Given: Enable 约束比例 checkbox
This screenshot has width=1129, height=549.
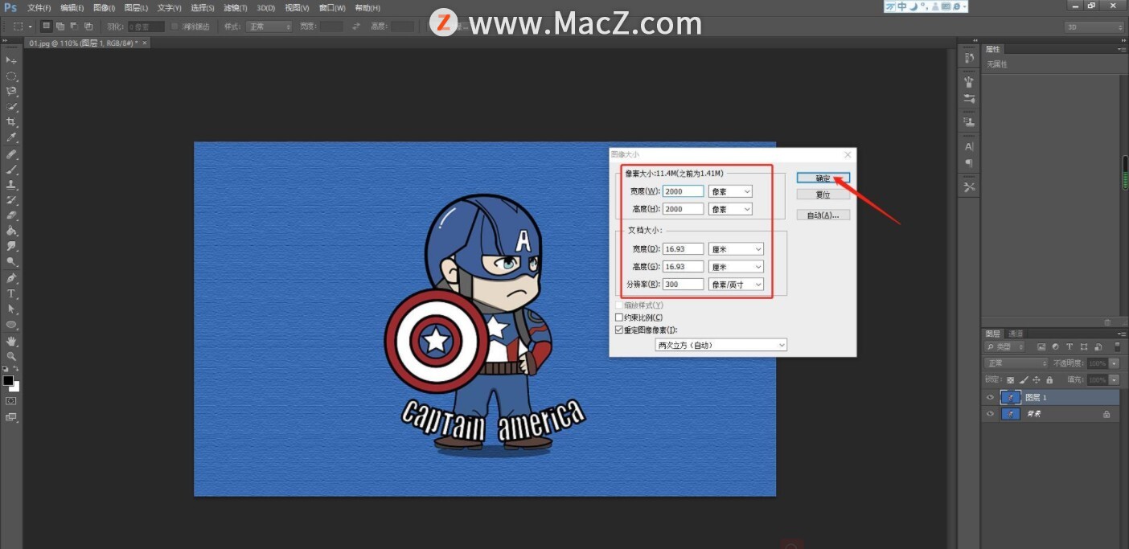Looking at the screenshot, I should (x=619, y=318).
